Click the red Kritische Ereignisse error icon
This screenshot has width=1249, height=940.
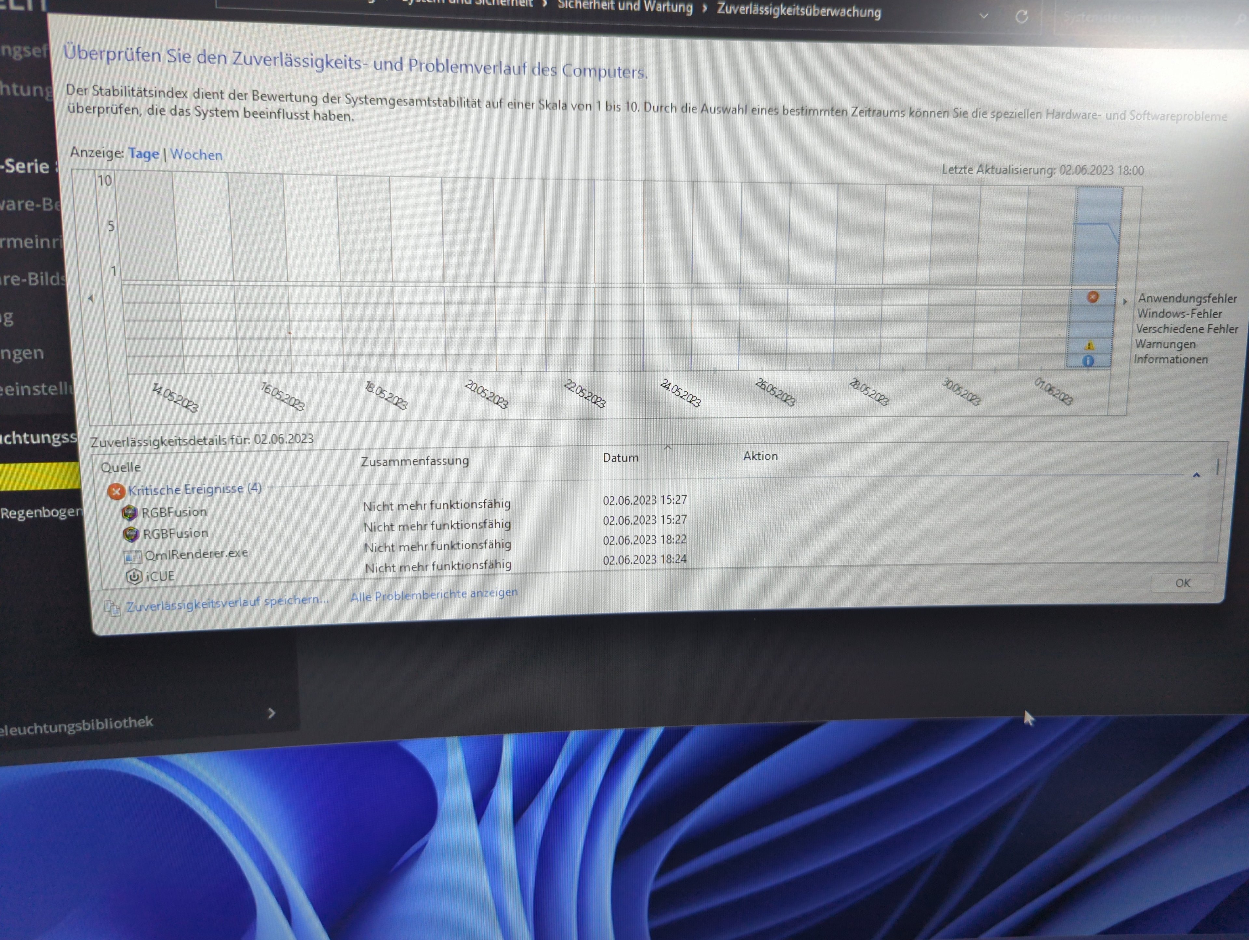[x=116, y=492]
